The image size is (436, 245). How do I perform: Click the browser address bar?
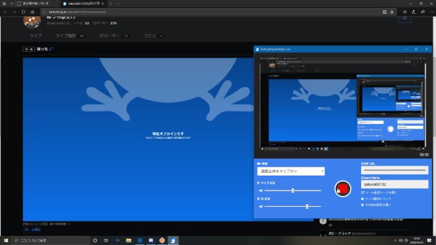pos(211,12)
